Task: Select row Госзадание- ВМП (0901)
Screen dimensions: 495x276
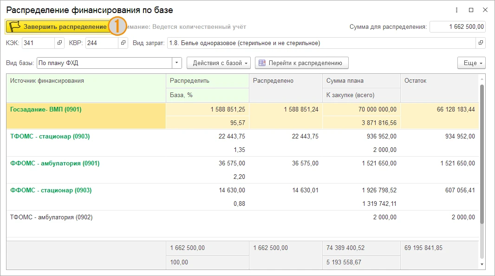Action: (242, 116)
